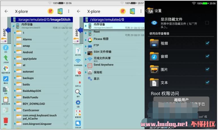
Task: Open the com.kingroot.kinguser folder
Action: pos(42,124)
